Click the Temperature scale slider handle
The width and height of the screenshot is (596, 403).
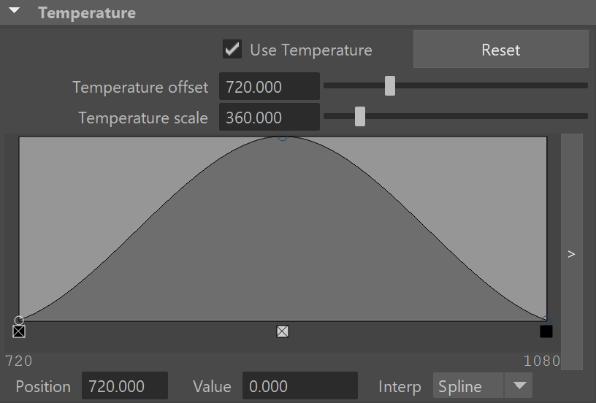(x=359, y=116)
